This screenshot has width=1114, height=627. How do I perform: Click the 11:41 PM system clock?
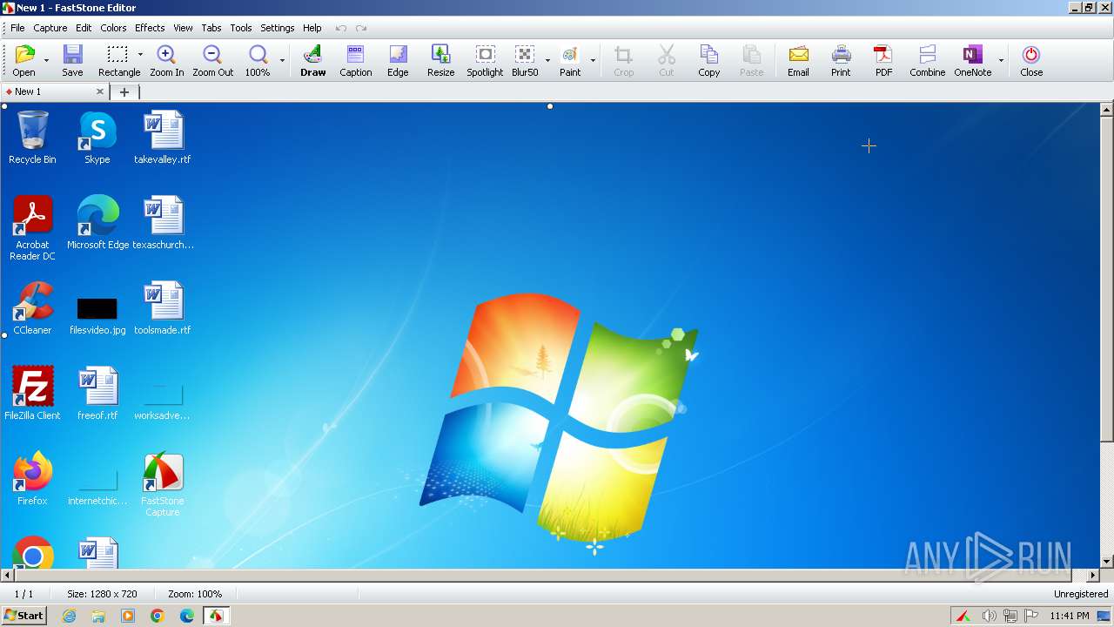click(x=1069, y=616)
